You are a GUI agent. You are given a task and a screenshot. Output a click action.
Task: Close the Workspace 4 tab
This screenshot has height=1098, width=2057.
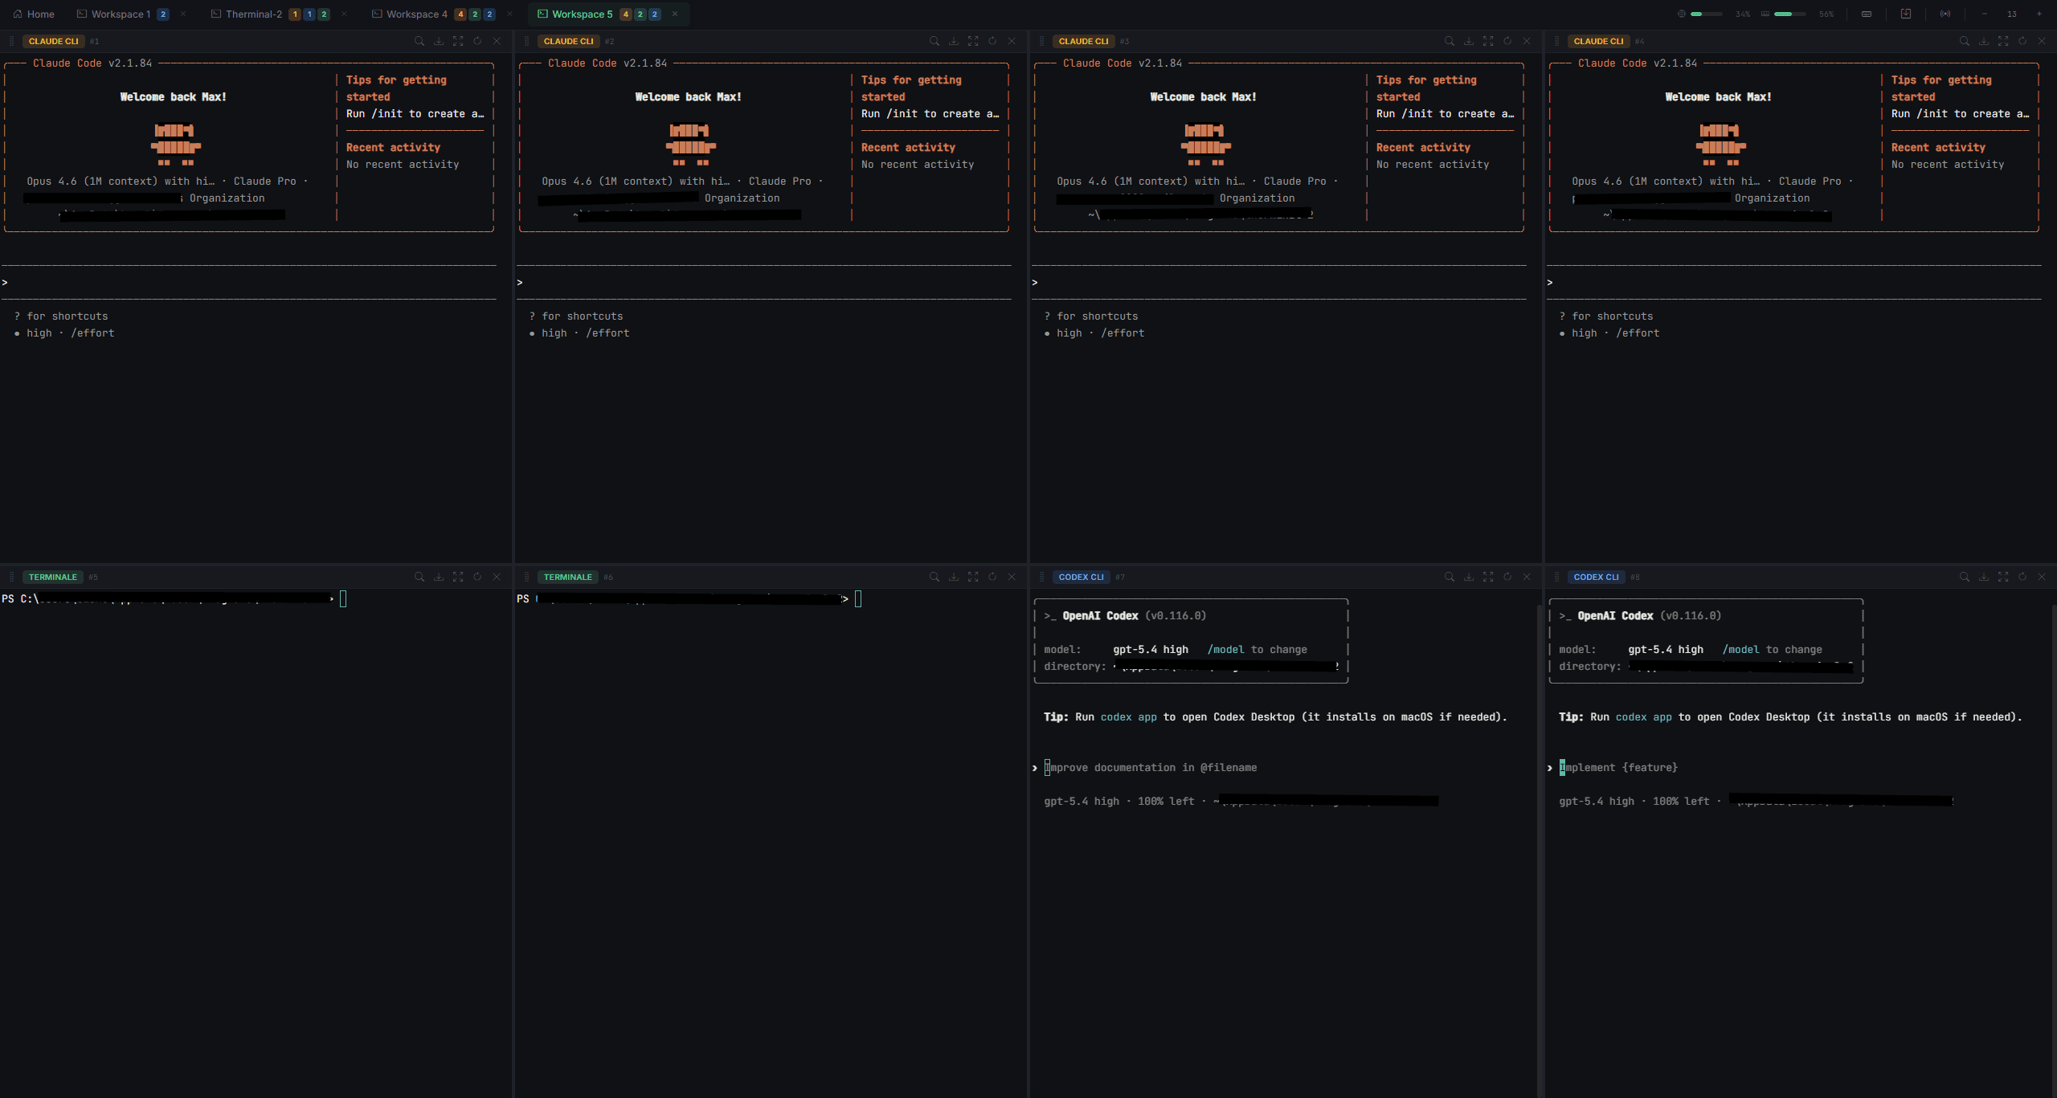[x=509, y=14]
